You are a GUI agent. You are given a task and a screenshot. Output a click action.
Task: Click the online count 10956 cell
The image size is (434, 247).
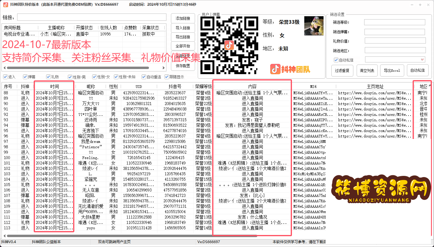(x=105, y=34)
